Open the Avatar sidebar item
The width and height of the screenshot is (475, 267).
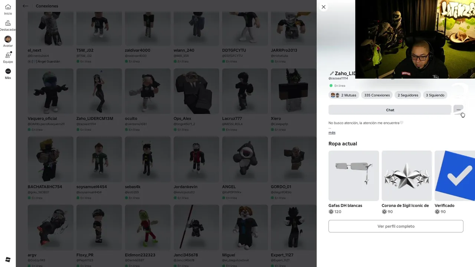click(8, 41)
